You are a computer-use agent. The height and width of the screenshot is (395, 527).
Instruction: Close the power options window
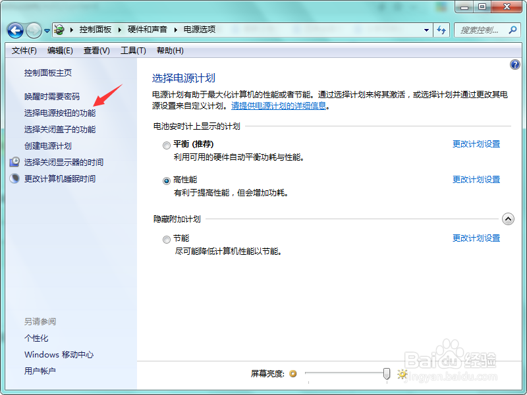(507, 7)
